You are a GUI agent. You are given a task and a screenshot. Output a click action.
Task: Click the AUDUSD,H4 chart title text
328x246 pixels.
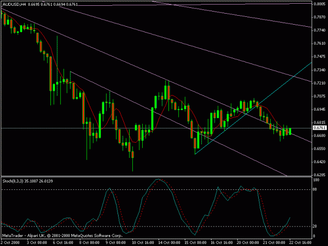pos(14,4)
